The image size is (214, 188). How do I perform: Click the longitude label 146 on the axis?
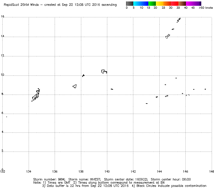coord(185,172)
